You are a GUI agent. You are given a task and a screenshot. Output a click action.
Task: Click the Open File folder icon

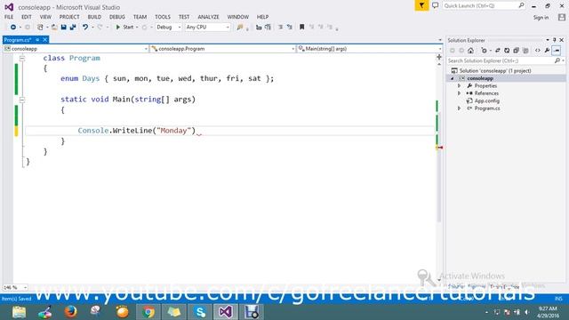(54, 28)
